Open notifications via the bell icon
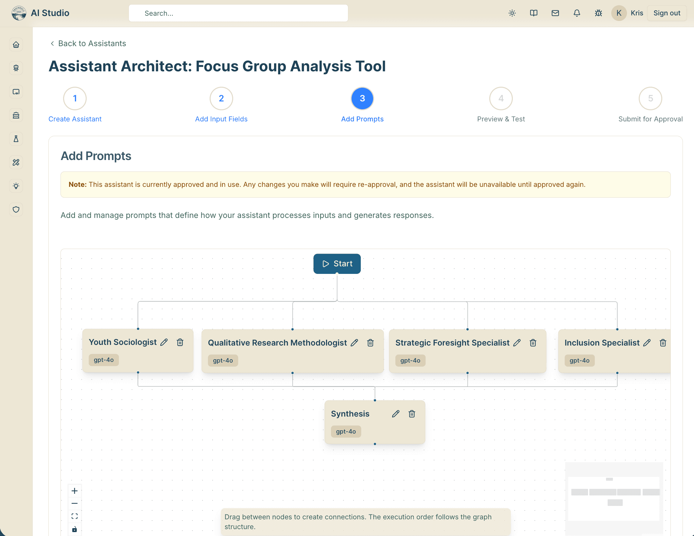This screenshot has height=536, width=694. 577,13
